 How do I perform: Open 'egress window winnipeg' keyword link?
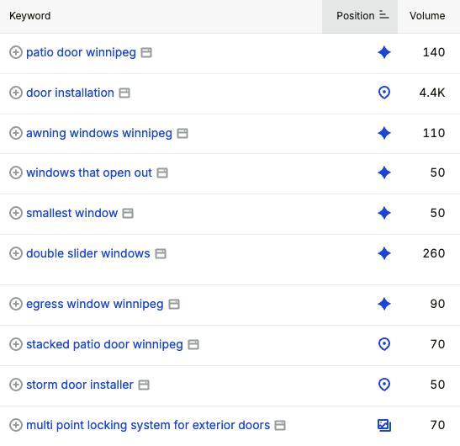[x=95, y=304]
